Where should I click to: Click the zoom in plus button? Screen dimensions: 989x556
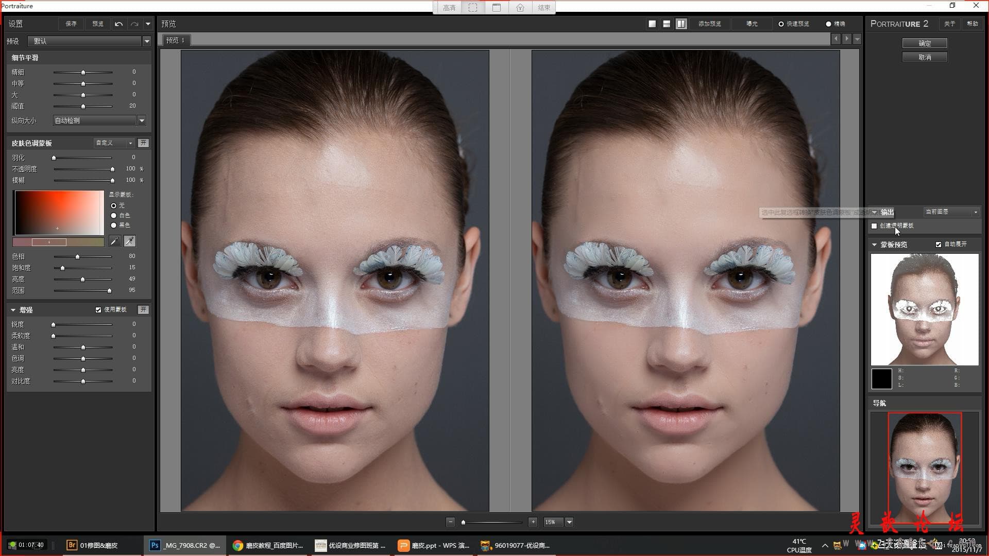(533, 522)
